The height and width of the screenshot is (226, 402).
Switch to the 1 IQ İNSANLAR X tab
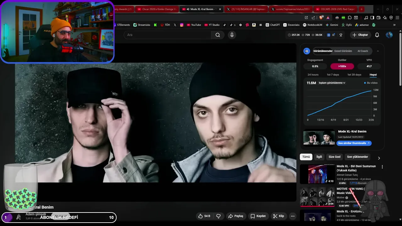[246, 9]
